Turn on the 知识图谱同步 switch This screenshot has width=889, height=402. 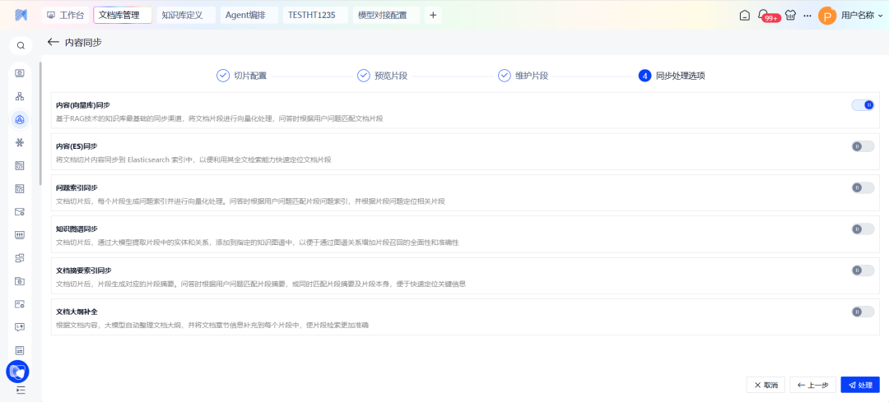[863, 229]
